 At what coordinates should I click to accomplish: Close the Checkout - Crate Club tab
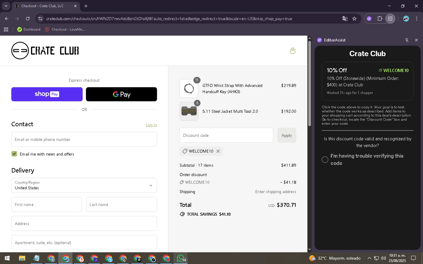point(75,6)
